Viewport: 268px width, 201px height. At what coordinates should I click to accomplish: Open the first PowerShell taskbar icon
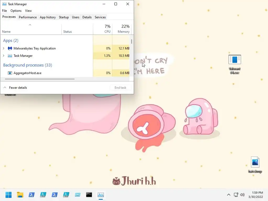click(31, 195)
